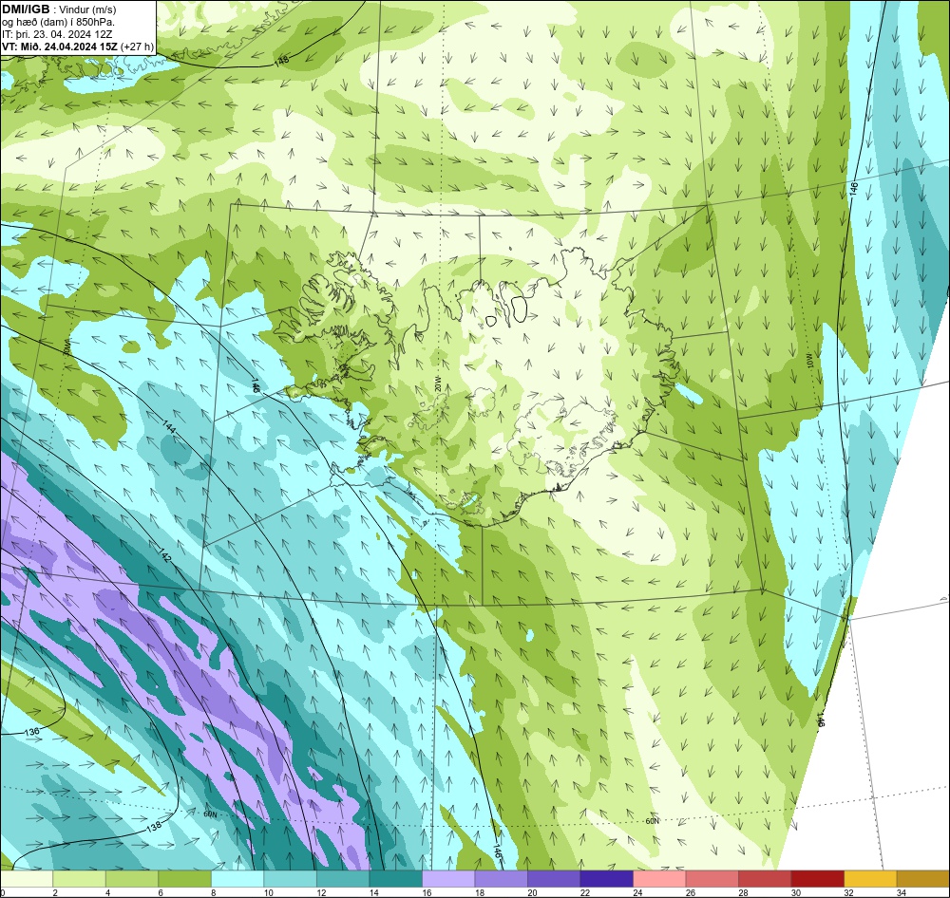This screenshot has width=950, height=898.
Task: Pick the 10–12 m/s aqua legend swatch
Action: (290, 879)
